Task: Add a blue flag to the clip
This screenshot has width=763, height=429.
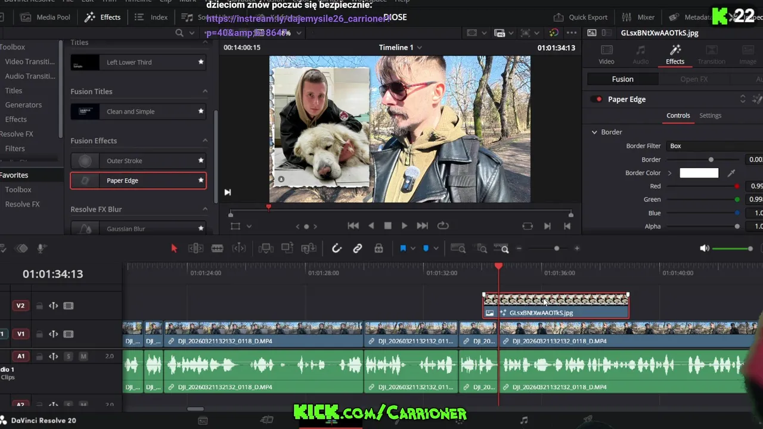Action: coord(403,248)
